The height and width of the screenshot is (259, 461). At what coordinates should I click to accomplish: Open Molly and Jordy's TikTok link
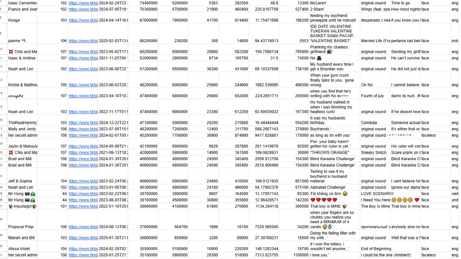click(83, 129)
